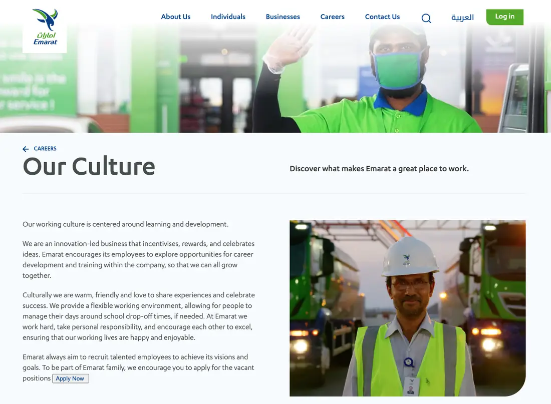Follow the CAREERS breadcrumb link
Screen dimensions: 551x404
[45, 149]
